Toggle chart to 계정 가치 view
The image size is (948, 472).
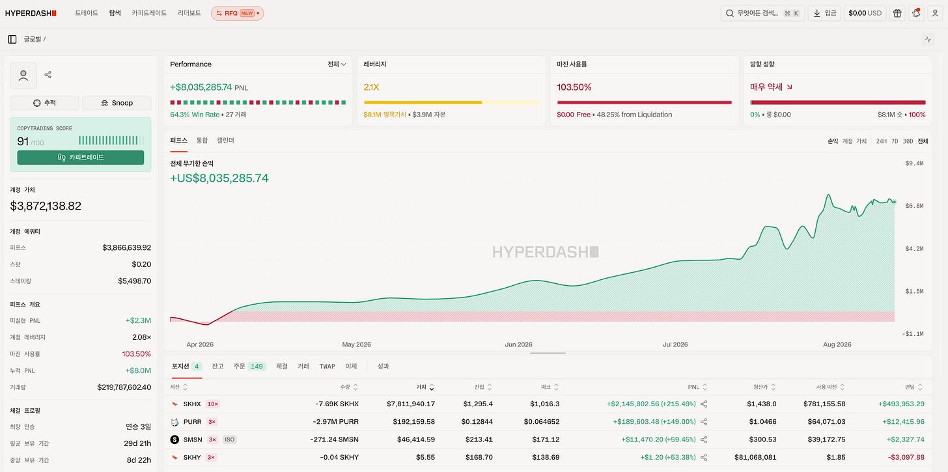854,141
